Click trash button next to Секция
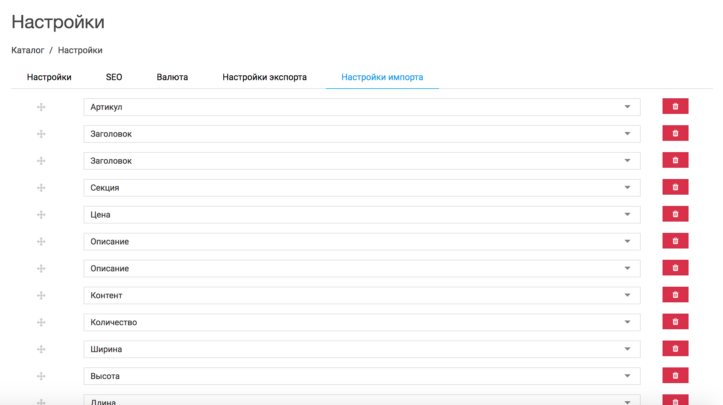723x405 pixels. tap(675, 187)
